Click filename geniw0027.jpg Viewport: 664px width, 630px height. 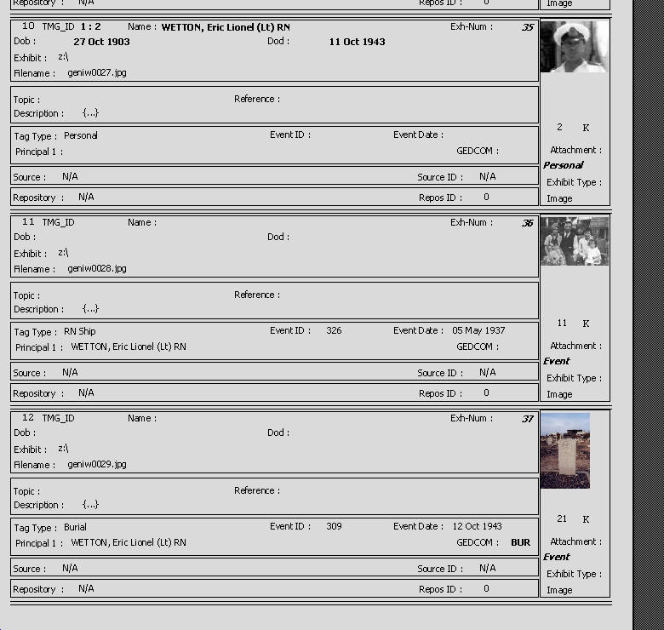[97, 73]
